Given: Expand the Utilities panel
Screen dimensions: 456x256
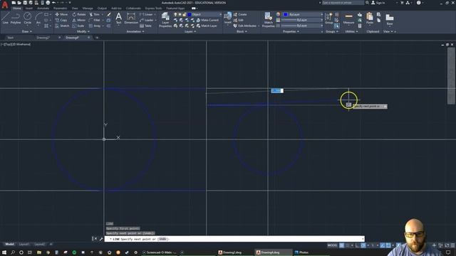Looking at the screenshot, I should [351, 31].
